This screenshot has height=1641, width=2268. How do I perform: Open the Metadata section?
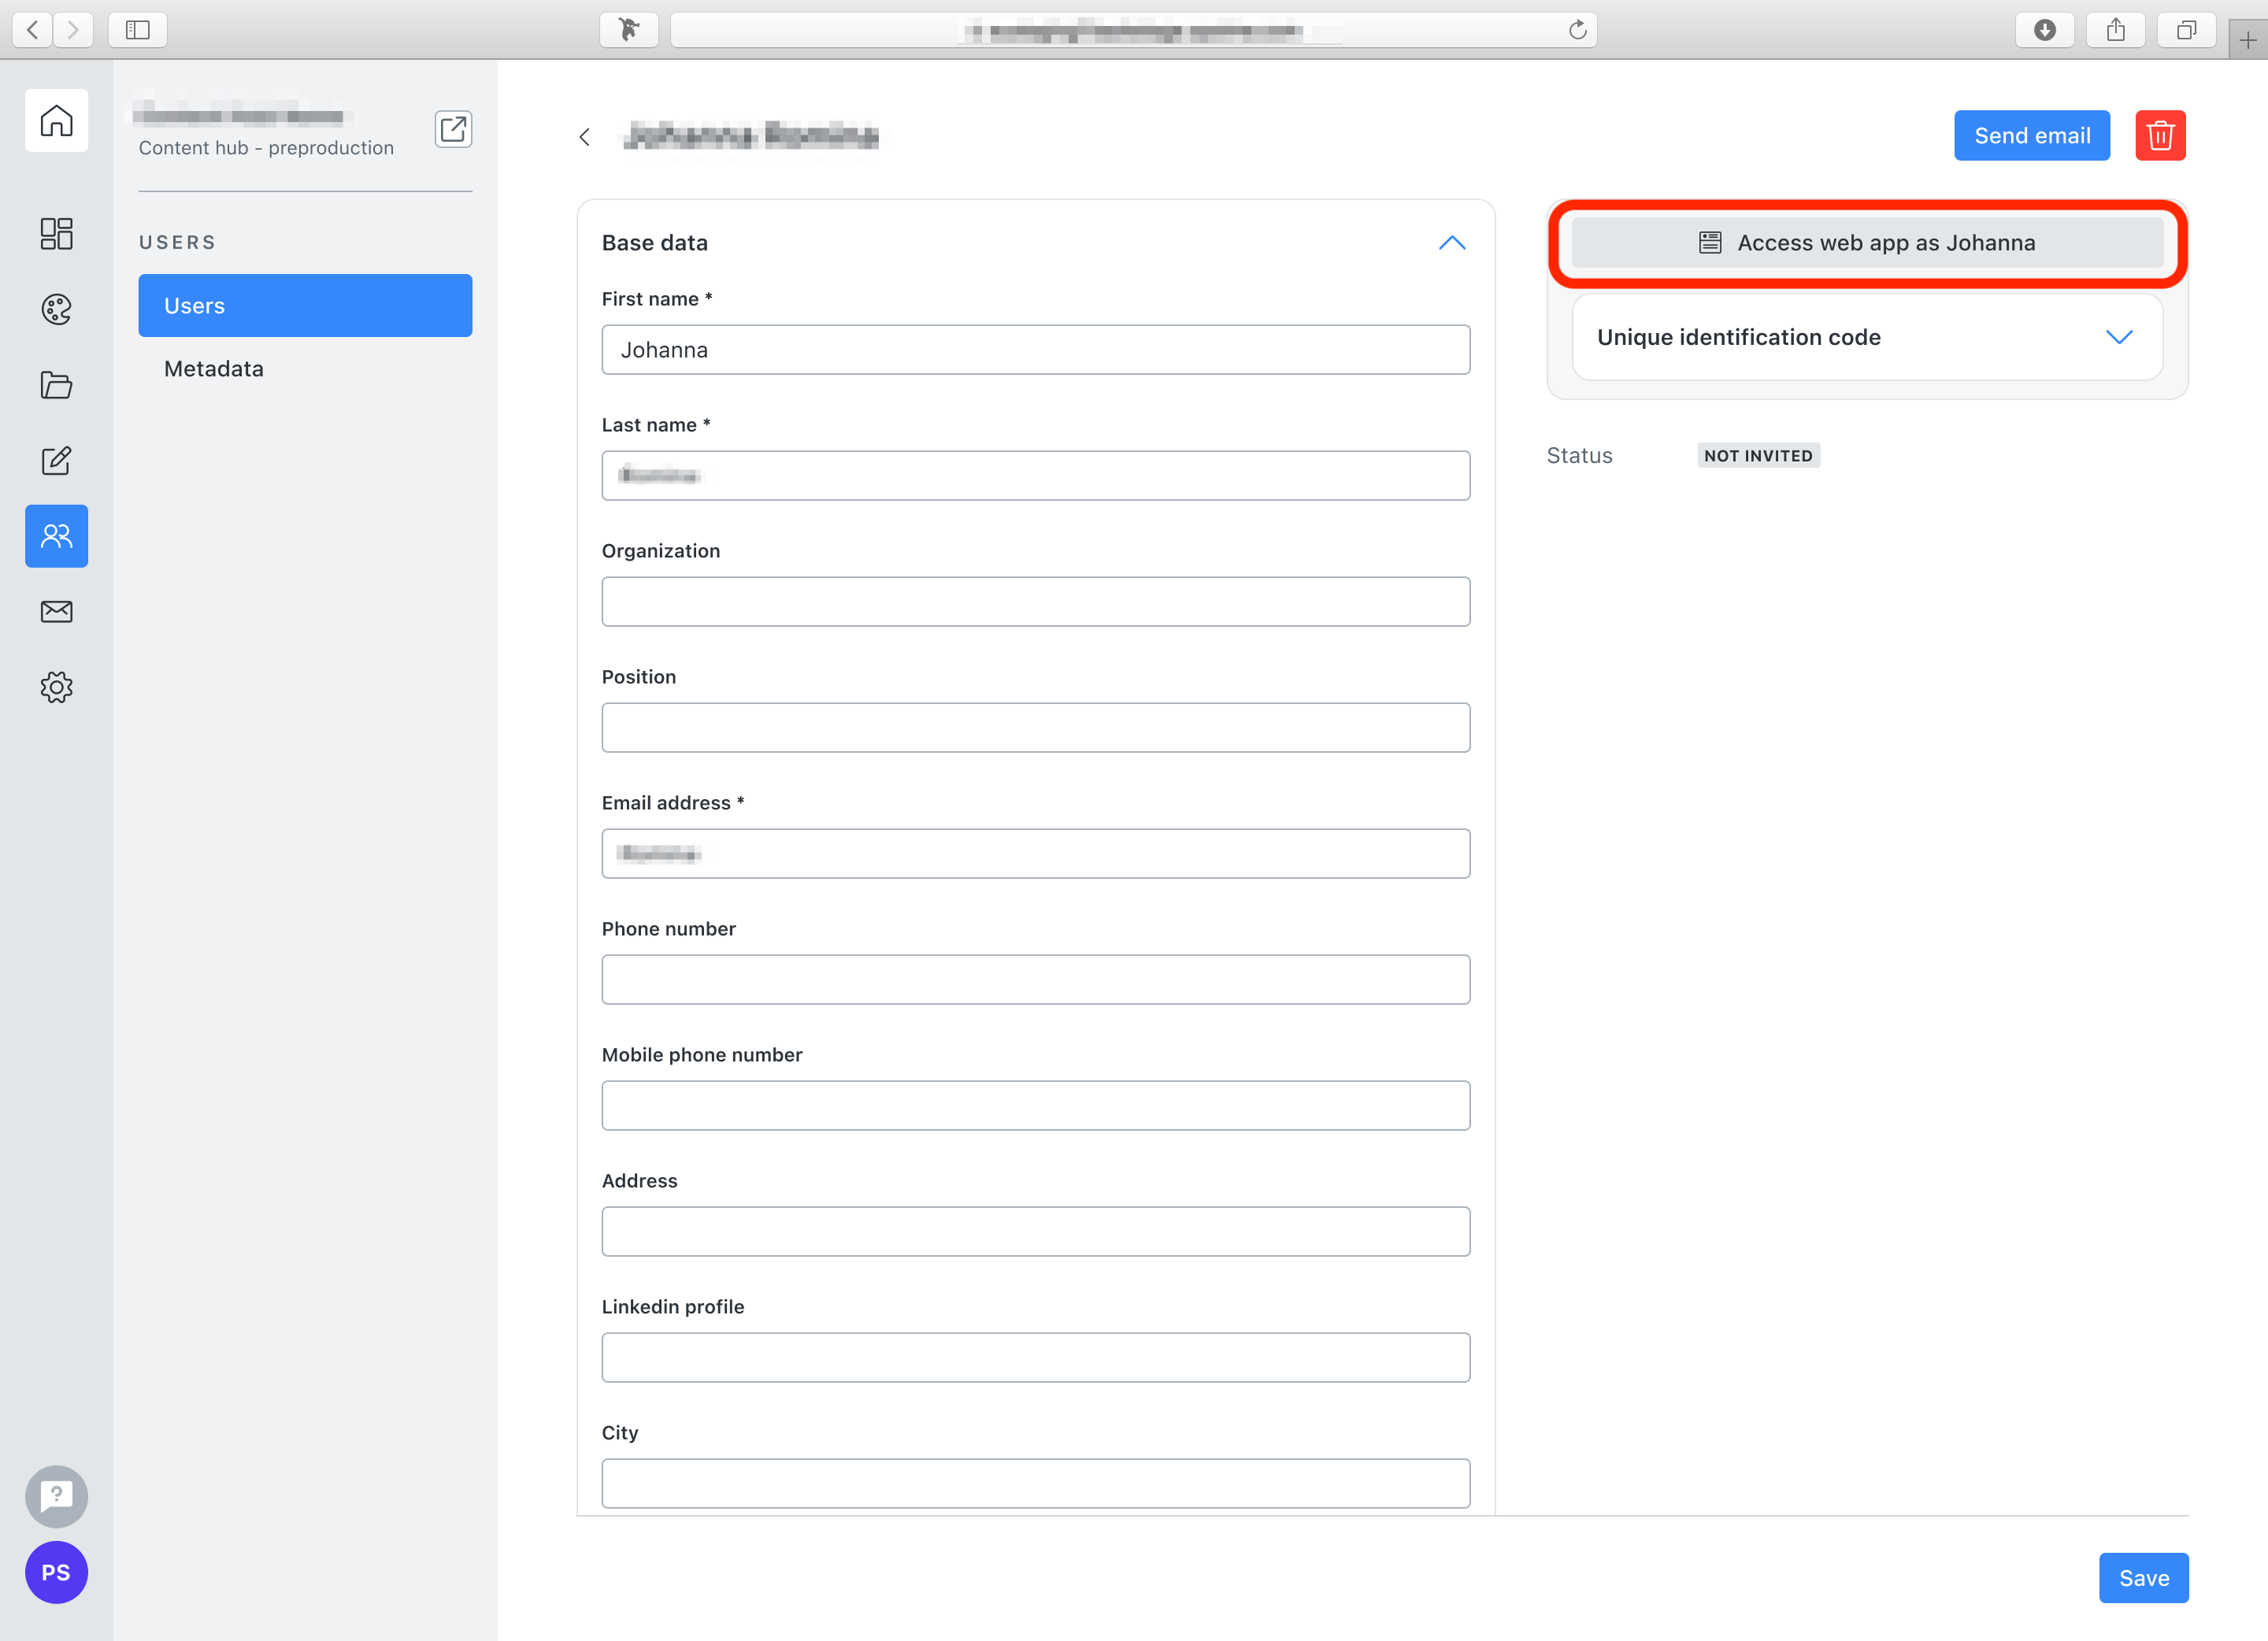click(213, 368)
